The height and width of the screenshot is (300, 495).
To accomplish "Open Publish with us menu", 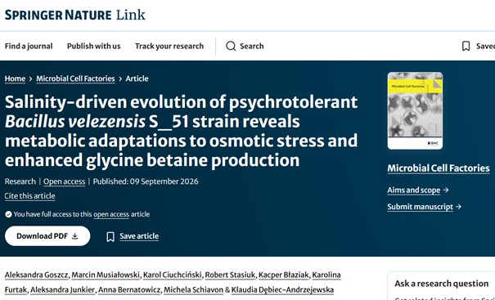I will click(94, 46).
